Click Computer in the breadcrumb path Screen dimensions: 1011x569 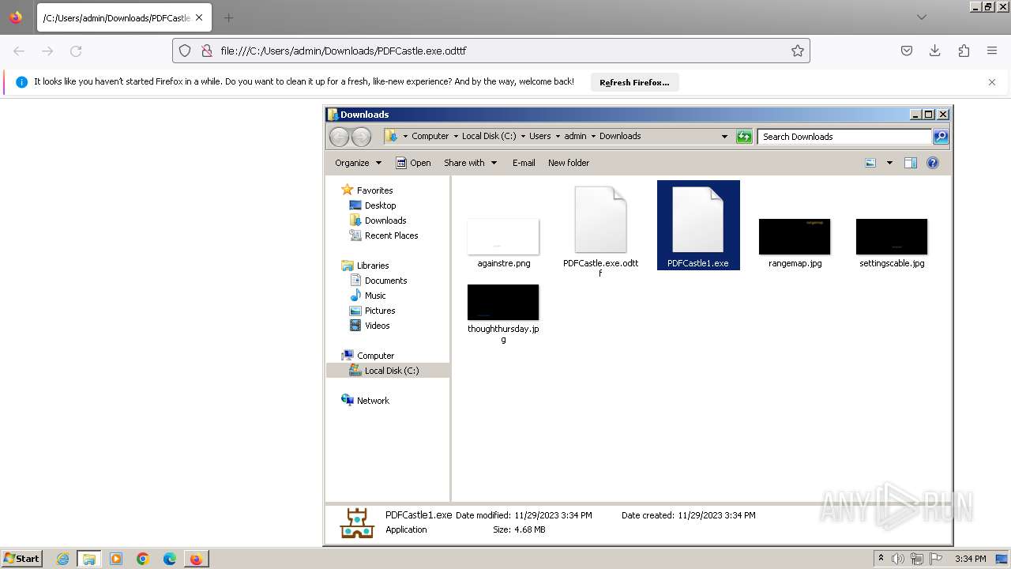(430, 136)
